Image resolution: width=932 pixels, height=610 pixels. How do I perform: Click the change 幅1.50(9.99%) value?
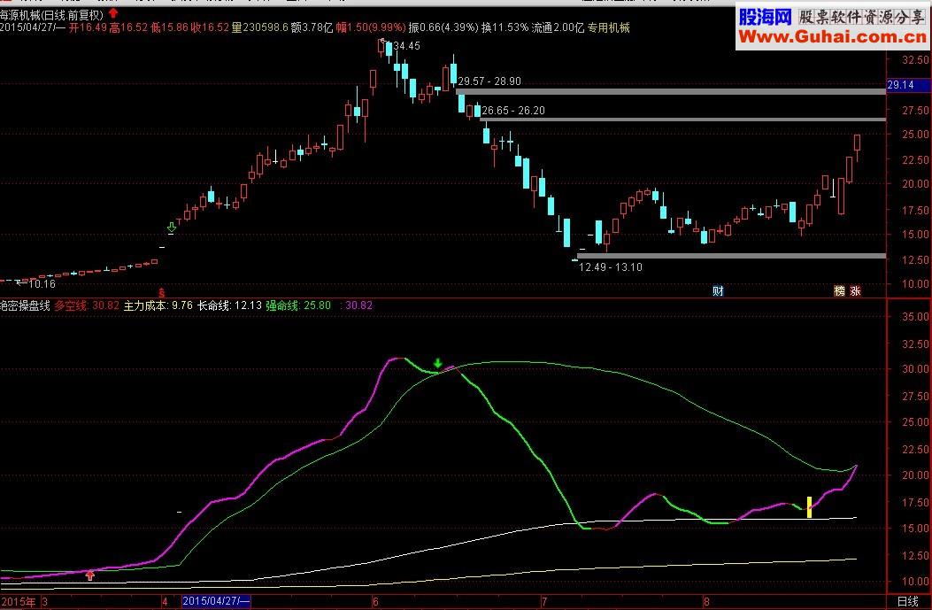pyautogui.click(x=371, y=27)
